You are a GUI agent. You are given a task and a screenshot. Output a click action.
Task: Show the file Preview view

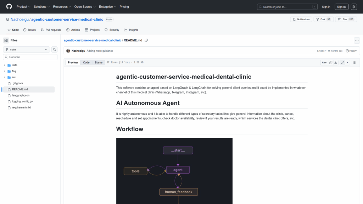(73, 62)
